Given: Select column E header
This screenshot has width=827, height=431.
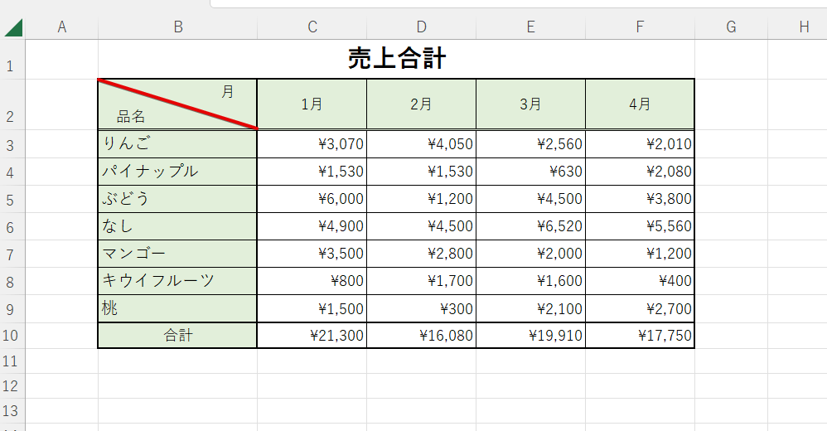Looking at the screenshot, I should (530, 27).
